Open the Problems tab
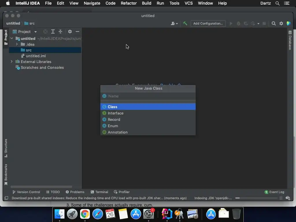296x222 pixels. point(75,192)
